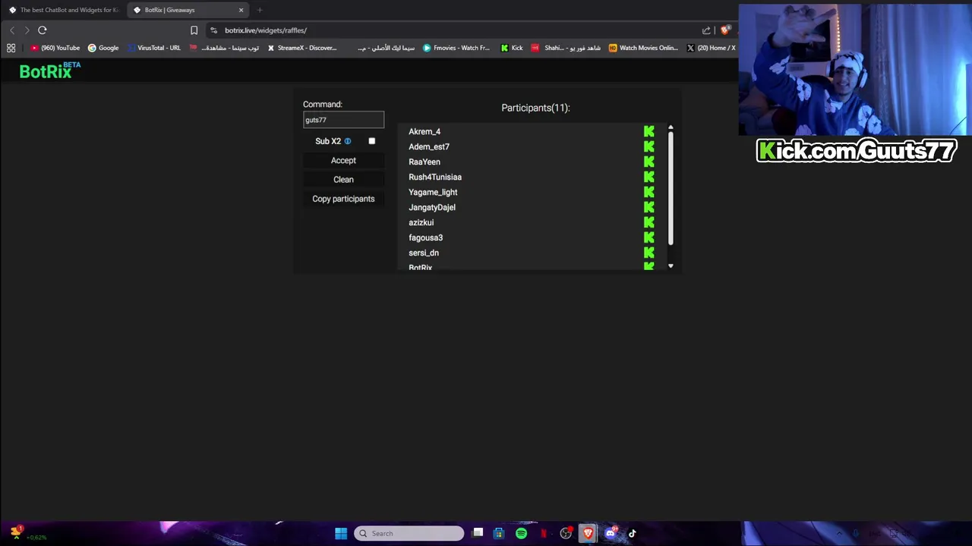
Task: Click the Command input field
Action: coord(343,120)
